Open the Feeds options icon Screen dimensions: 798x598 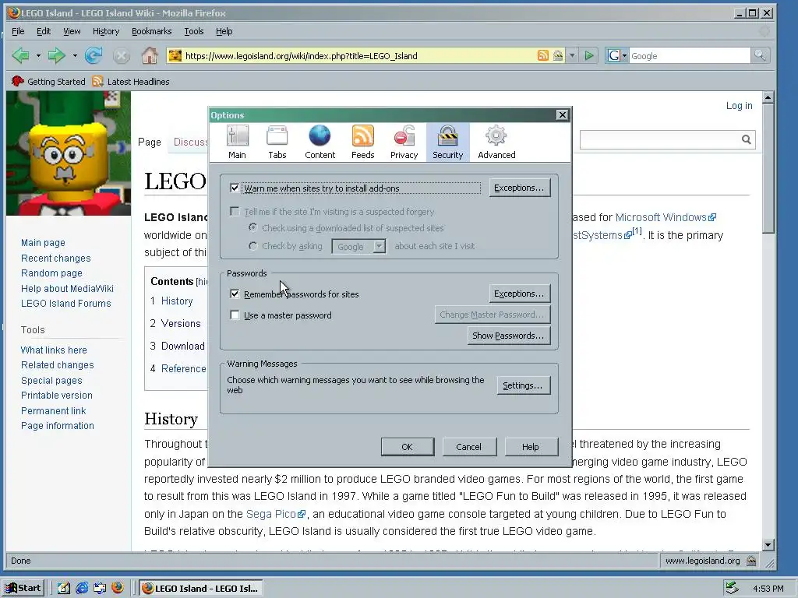pos(363,142)
